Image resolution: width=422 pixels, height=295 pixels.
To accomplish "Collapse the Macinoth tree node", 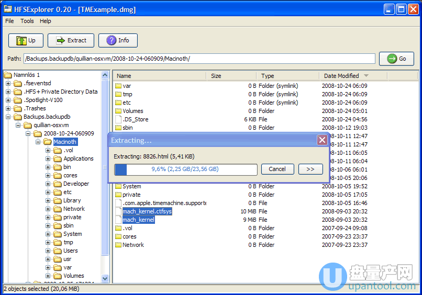I will click(x=39, y=142).
